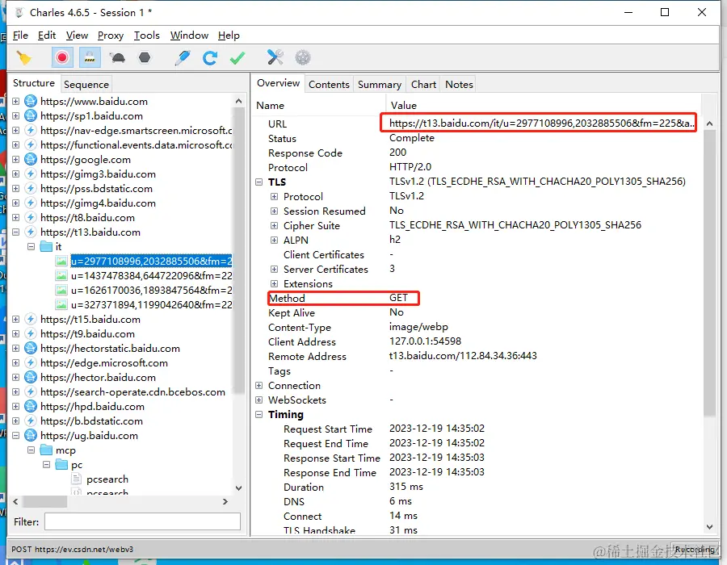Expand the Server Certificates row

(274, 269)
